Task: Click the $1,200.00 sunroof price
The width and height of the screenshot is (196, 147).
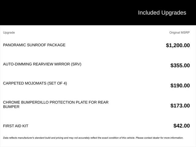Action: (x=178, y=45)
